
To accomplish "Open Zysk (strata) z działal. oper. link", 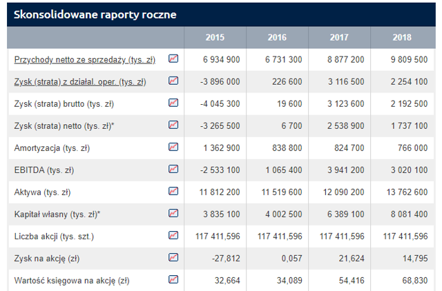I will click(x=80, y=82).
